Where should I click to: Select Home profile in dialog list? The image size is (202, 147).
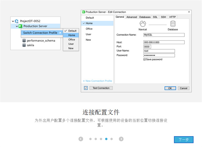point(97,23)
